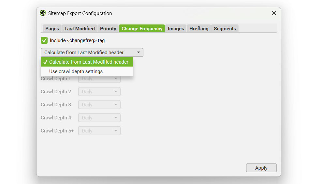Image resolution: width=309 pixels, height=184 pixels.
Task: Expand the Crawl Depth 5+ frequency dropdown
Action: [x=99, y=131]
